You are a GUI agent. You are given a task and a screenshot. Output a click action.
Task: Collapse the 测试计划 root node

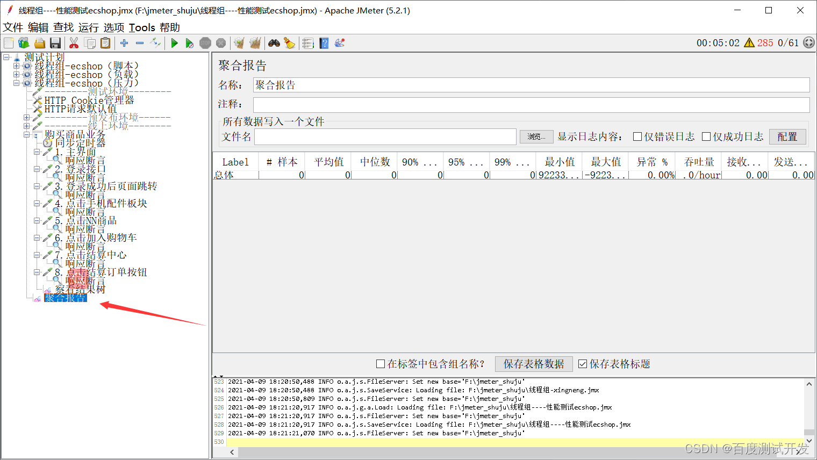6,57
